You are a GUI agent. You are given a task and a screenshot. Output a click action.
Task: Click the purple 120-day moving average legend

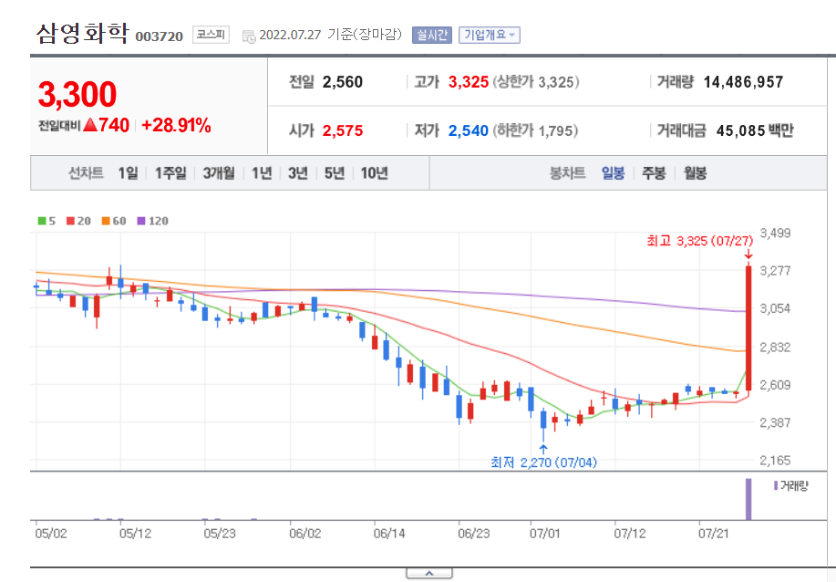pyautogui.click(x=152, y=221)
